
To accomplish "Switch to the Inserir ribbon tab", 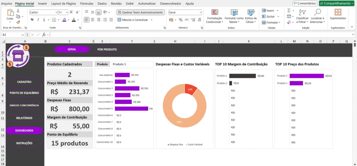I will (43, 3).
